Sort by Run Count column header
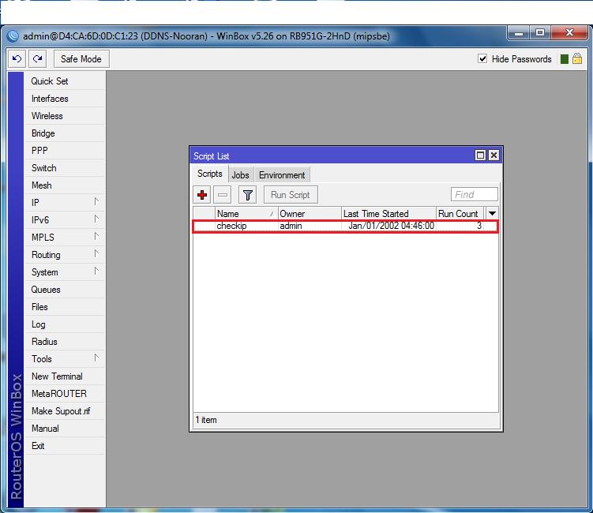The height and width of the screenshot is (513, 593). pyautogui.click(x=460, y=214)
